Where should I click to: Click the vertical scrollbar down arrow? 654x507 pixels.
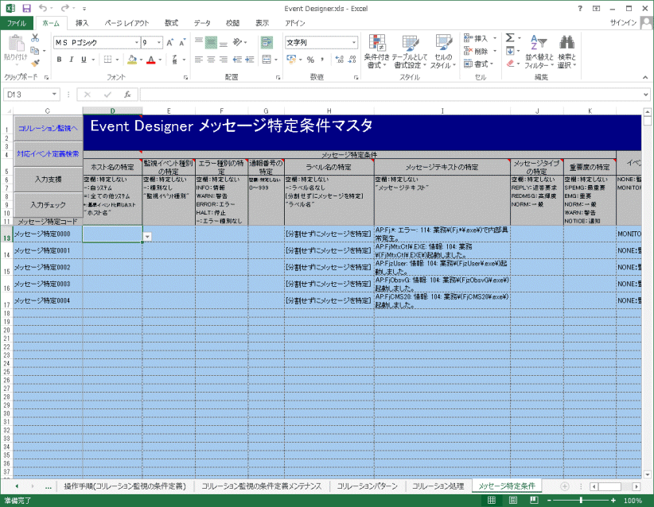click(x=648, y=474)
